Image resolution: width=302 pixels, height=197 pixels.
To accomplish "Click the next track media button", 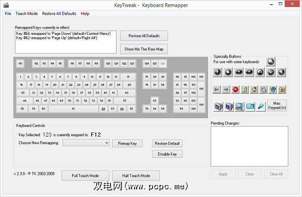I will (250, 72).
